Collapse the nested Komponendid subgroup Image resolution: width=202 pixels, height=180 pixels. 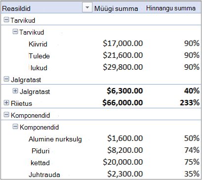tap(15, 127)
